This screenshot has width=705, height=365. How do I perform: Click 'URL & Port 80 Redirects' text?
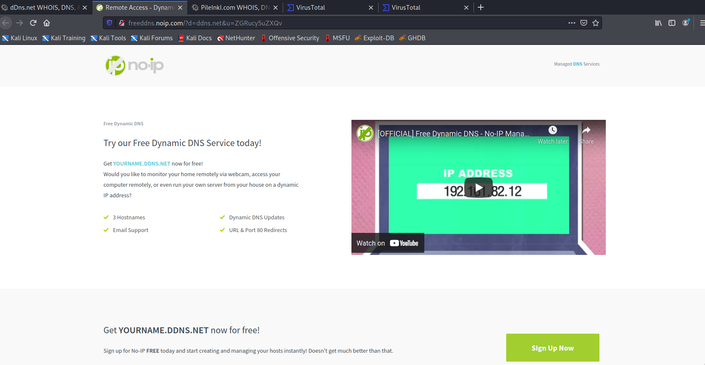click(x=258, y=230)
